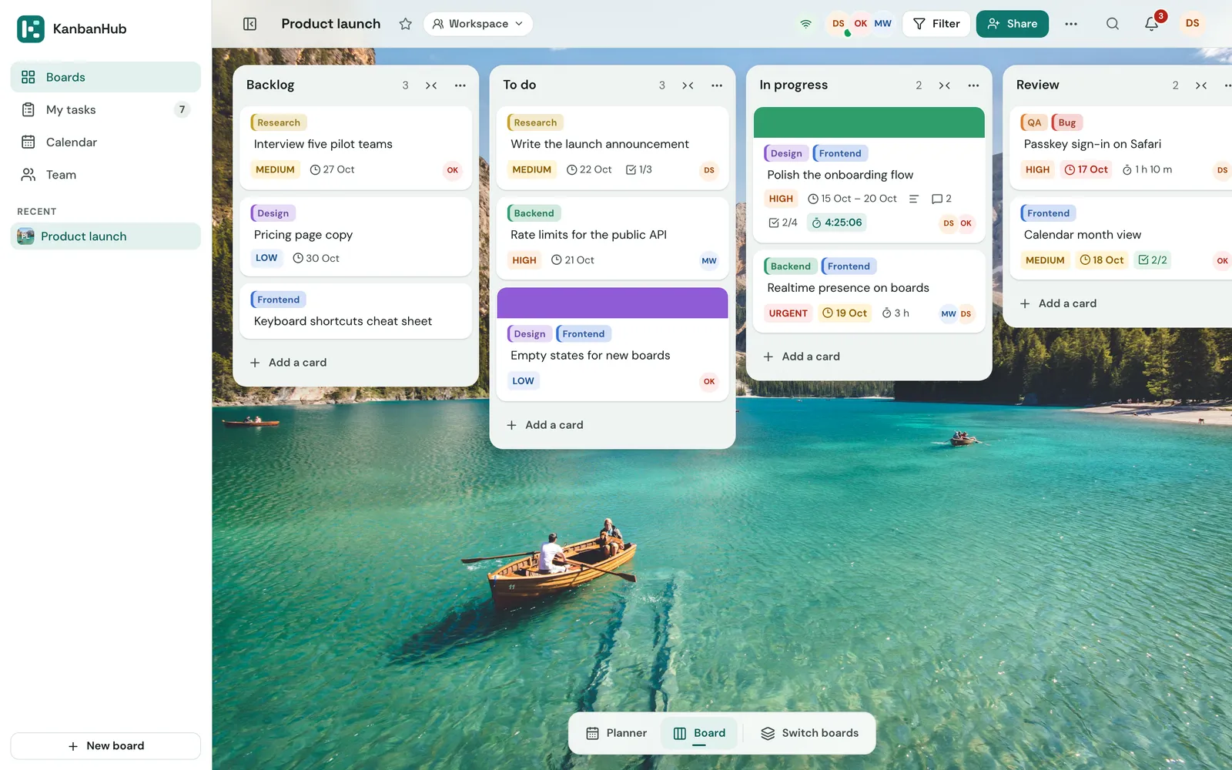
Task: Open the board's more options menu
Action: click(x=1071, y=24)
